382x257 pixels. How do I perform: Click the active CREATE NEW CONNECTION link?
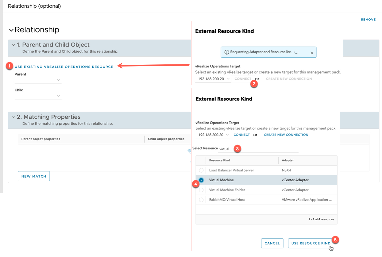[x=286, y=135]
